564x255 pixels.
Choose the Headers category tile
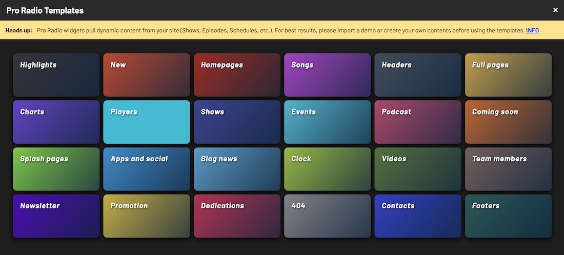418,75
